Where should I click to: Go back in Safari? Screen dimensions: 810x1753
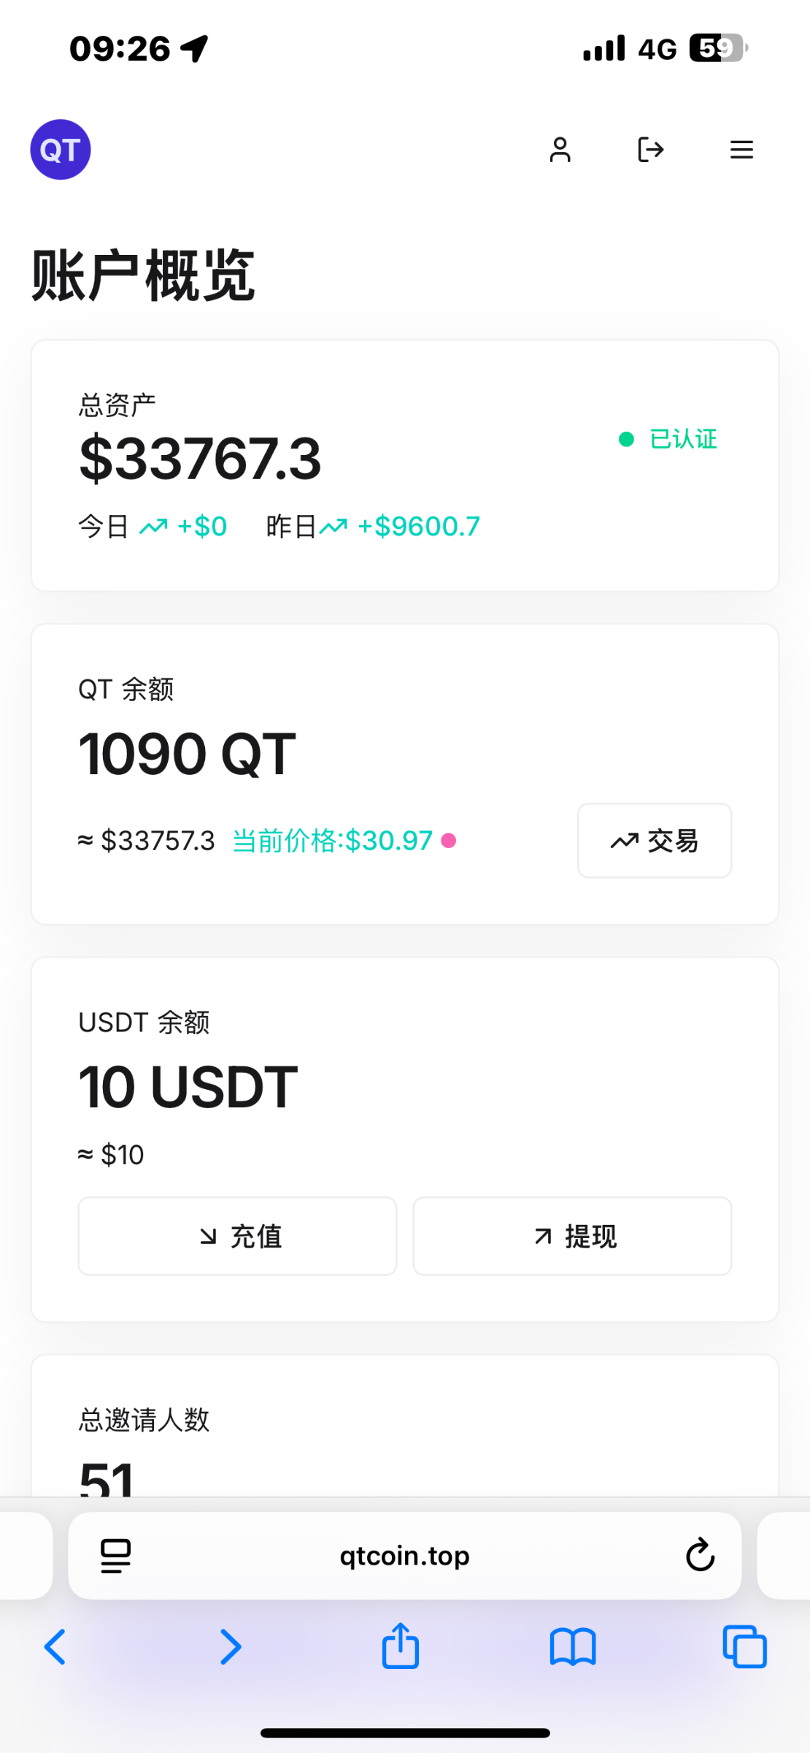[x=55, y=1647]
